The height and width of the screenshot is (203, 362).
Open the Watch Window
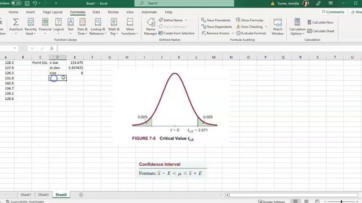click(278, 27)
